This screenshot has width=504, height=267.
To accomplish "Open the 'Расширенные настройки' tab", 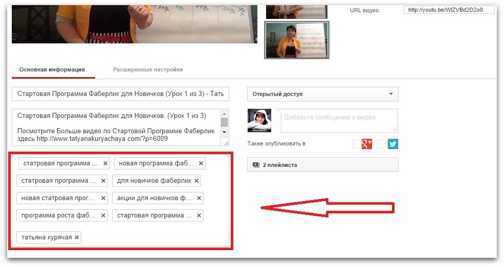I will tap(148, 69).
